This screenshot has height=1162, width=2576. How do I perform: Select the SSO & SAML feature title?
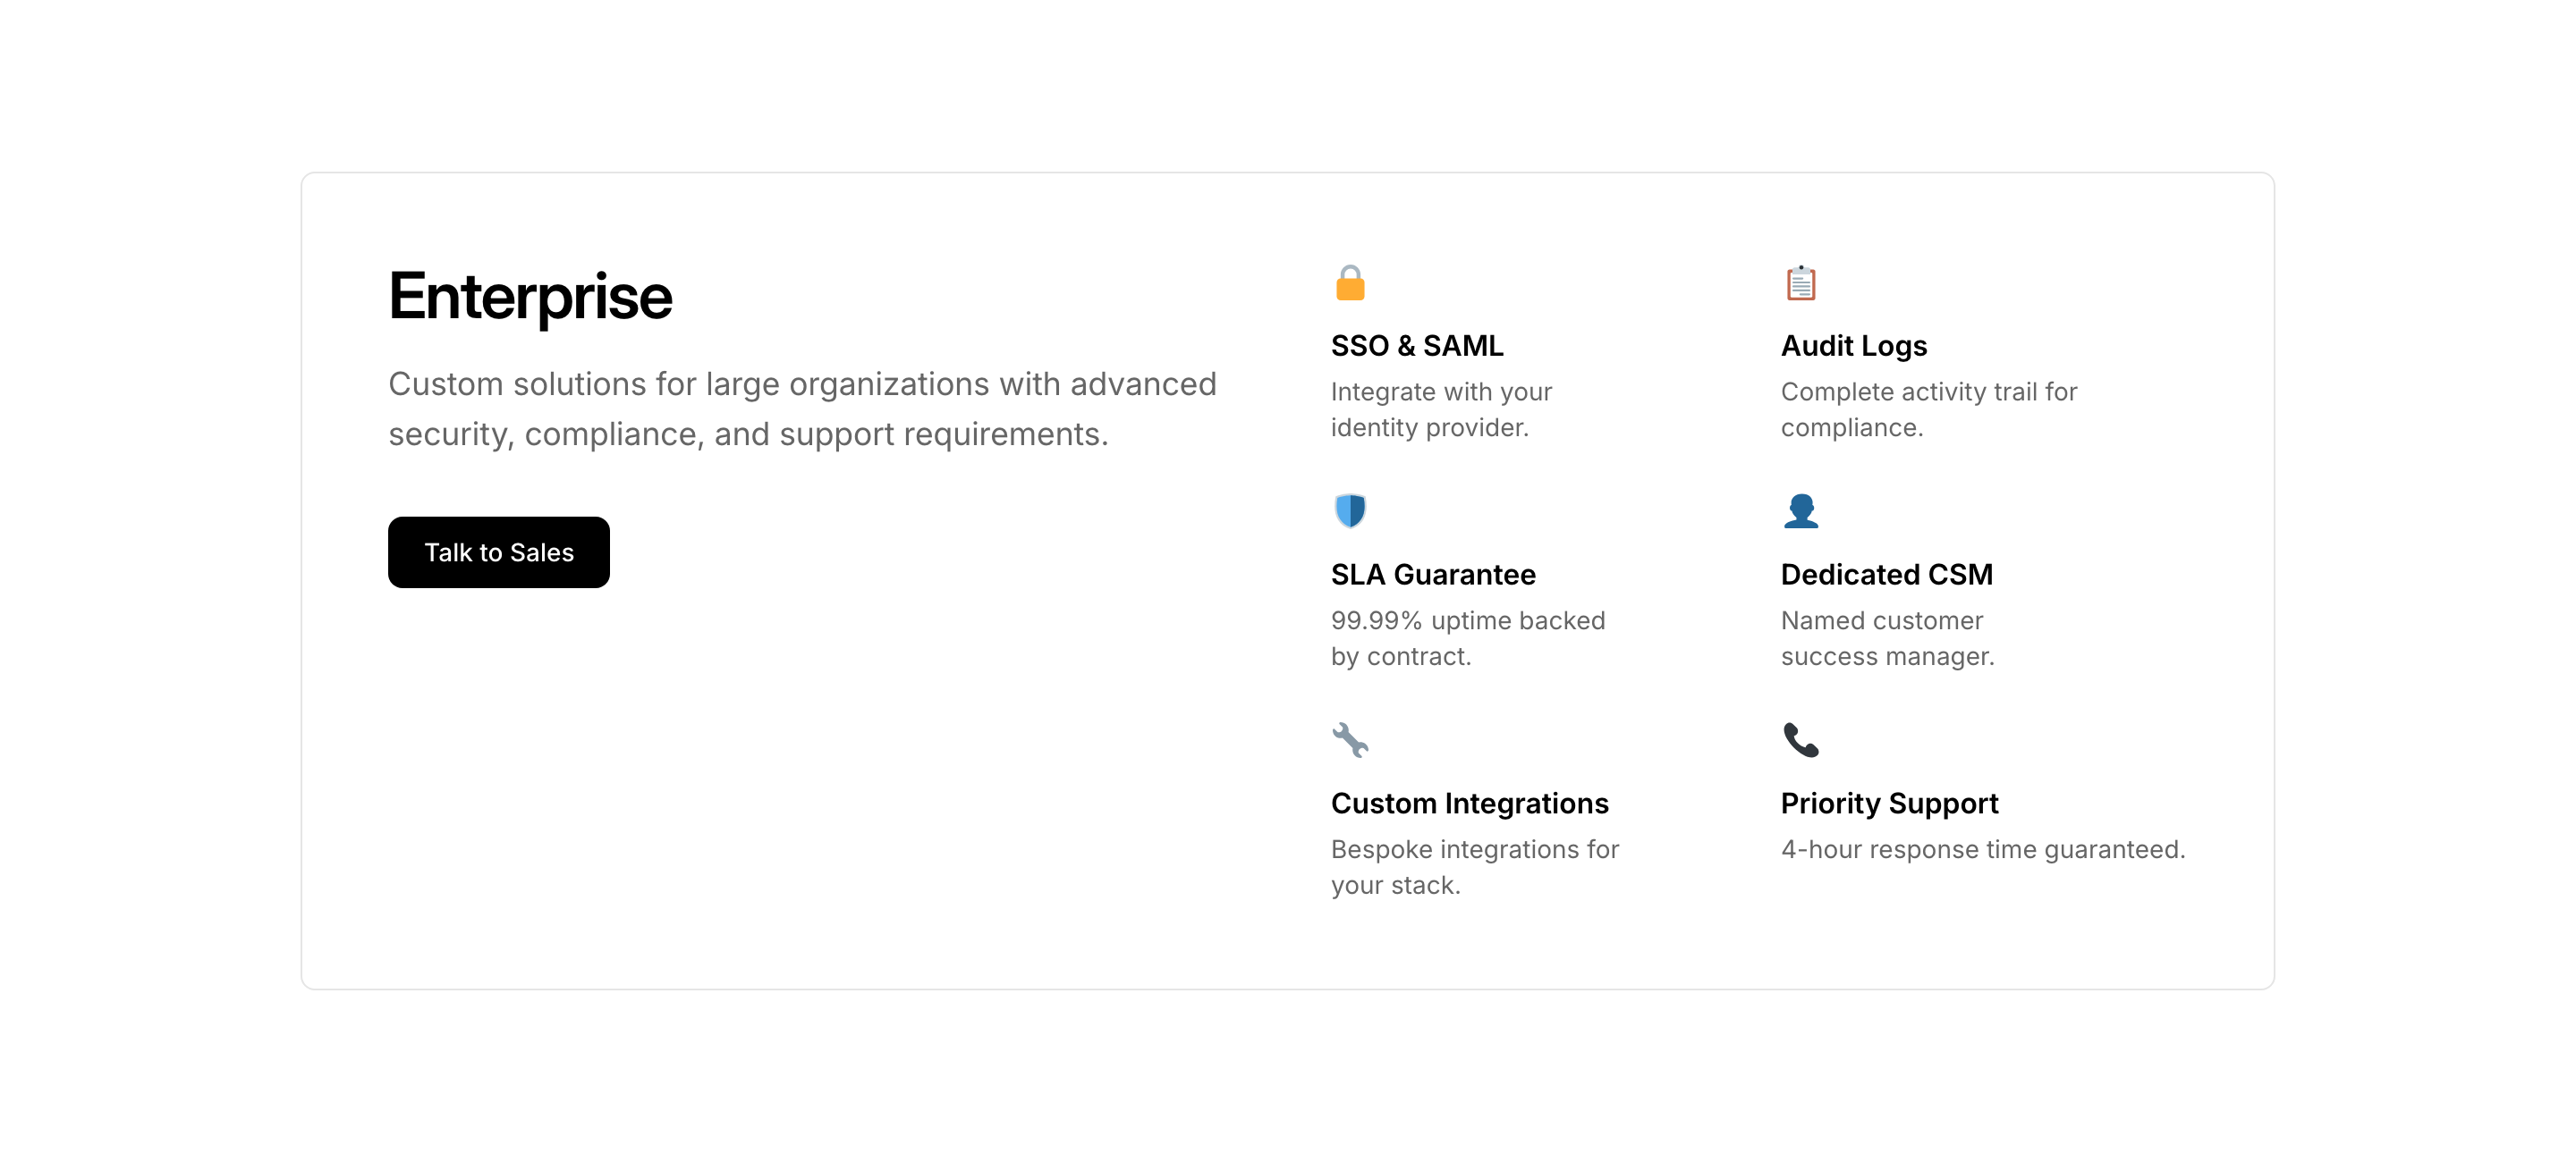tap(1416, 346)
